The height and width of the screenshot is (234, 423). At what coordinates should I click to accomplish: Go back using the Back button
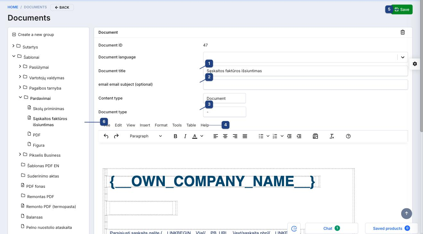[62, 7]
